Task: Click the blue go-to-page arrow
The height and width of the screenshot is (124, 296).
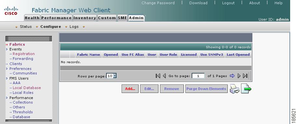Action: (x=232, y=76)
